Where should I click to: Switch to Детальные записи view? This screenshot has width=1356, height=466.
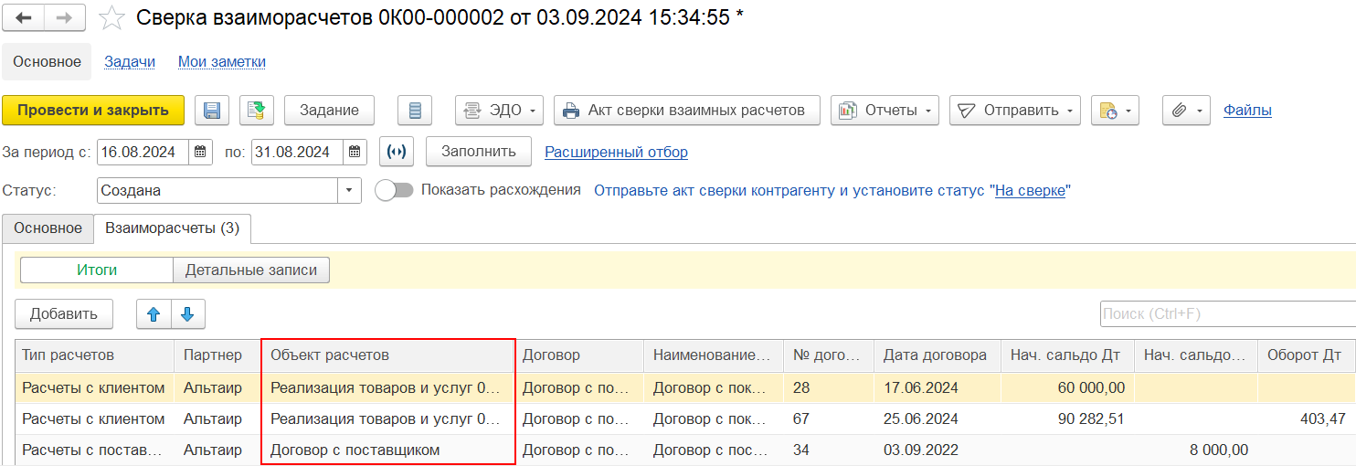point(251,270)
